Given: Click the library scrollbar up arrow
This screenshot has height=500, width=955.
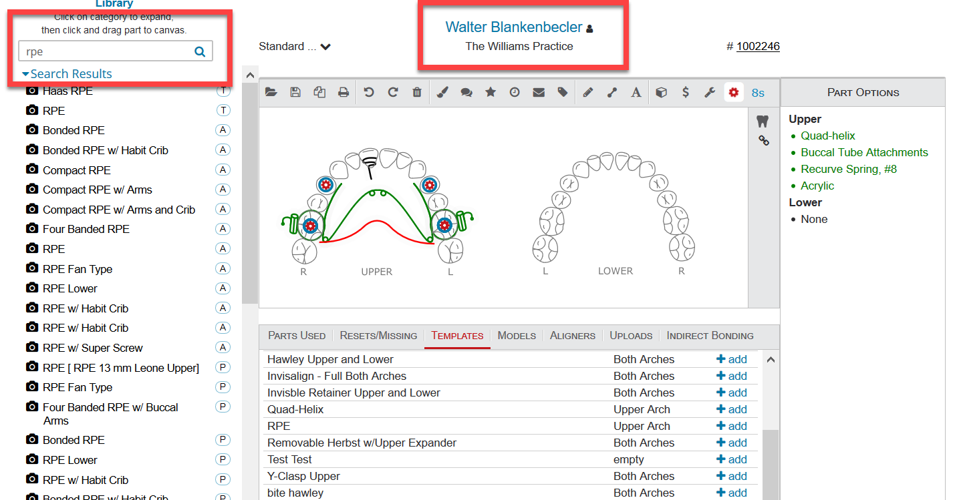Looking at the screenshot, I should 250,75.
